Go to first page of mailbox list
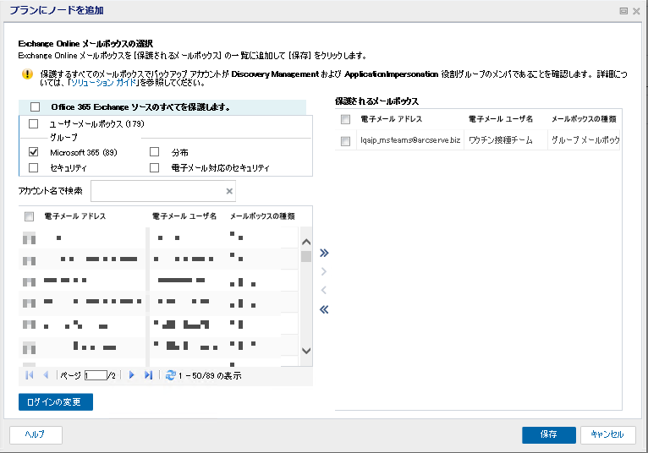Screen dimensions: 648x453 [30, 375]
